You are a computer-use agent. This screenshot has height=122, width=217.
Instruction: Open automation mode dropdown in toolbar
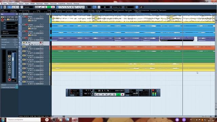(28, 7)
